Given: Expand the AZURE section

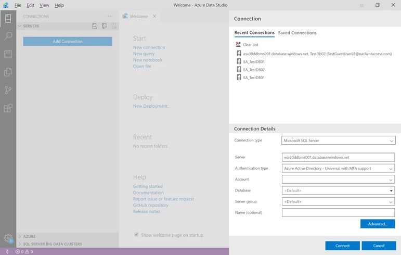Looking at the screenshot, I should tap(20, 237).
